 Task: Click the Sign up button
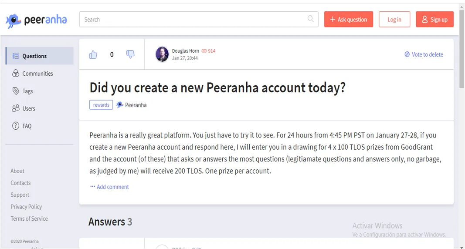click(x=434, y=19)
